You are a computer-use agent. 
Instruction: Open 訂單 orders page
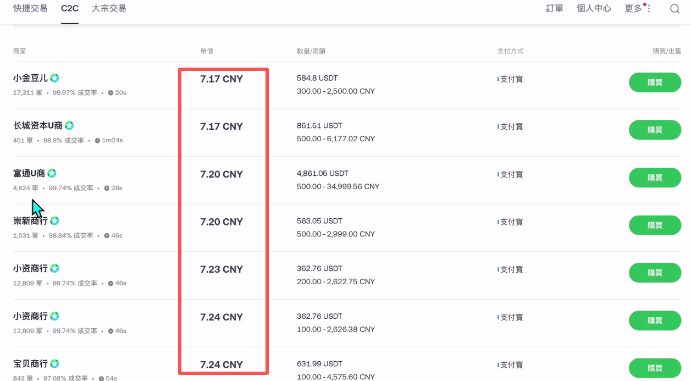555,9
